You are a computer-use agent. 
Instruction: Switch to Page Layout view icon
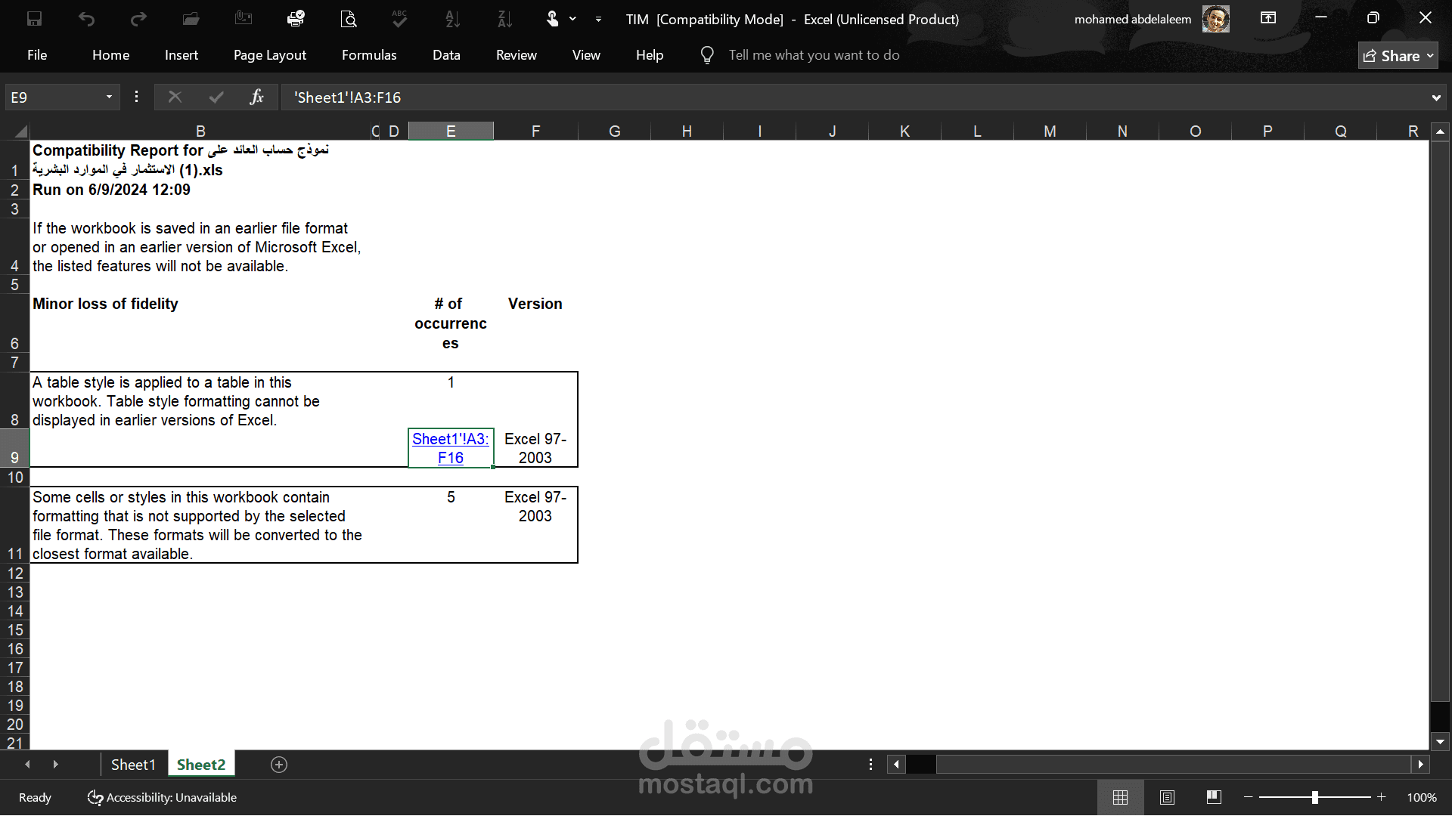[1167, 798]
